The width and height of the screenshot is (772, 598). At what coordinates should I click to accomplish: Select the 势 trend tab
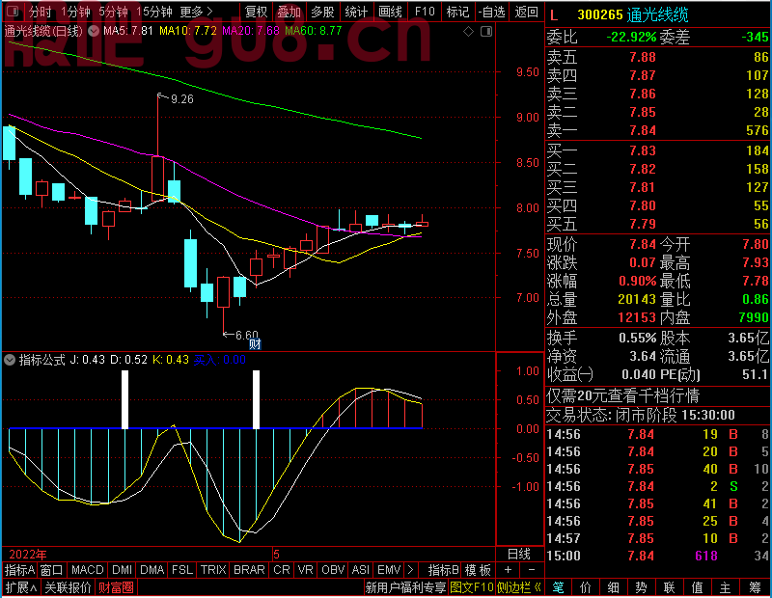click(x=641, y=587)
